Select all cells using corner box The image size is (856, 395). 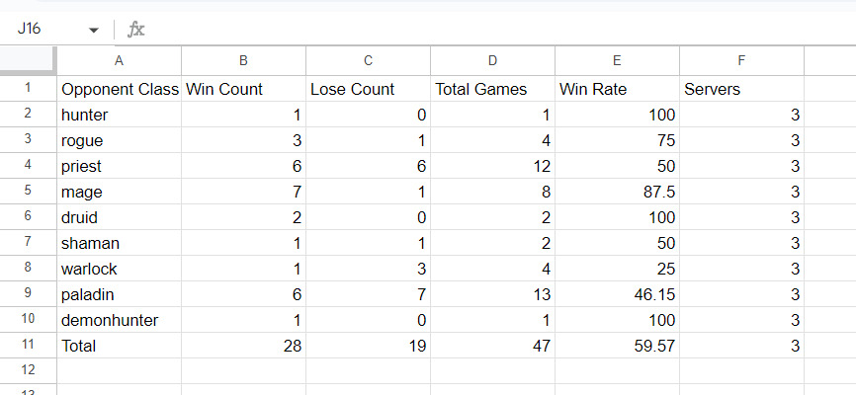(x=28, y=60)
